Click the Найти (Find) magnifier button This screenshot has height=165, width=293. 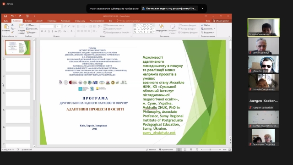[206, 25]
